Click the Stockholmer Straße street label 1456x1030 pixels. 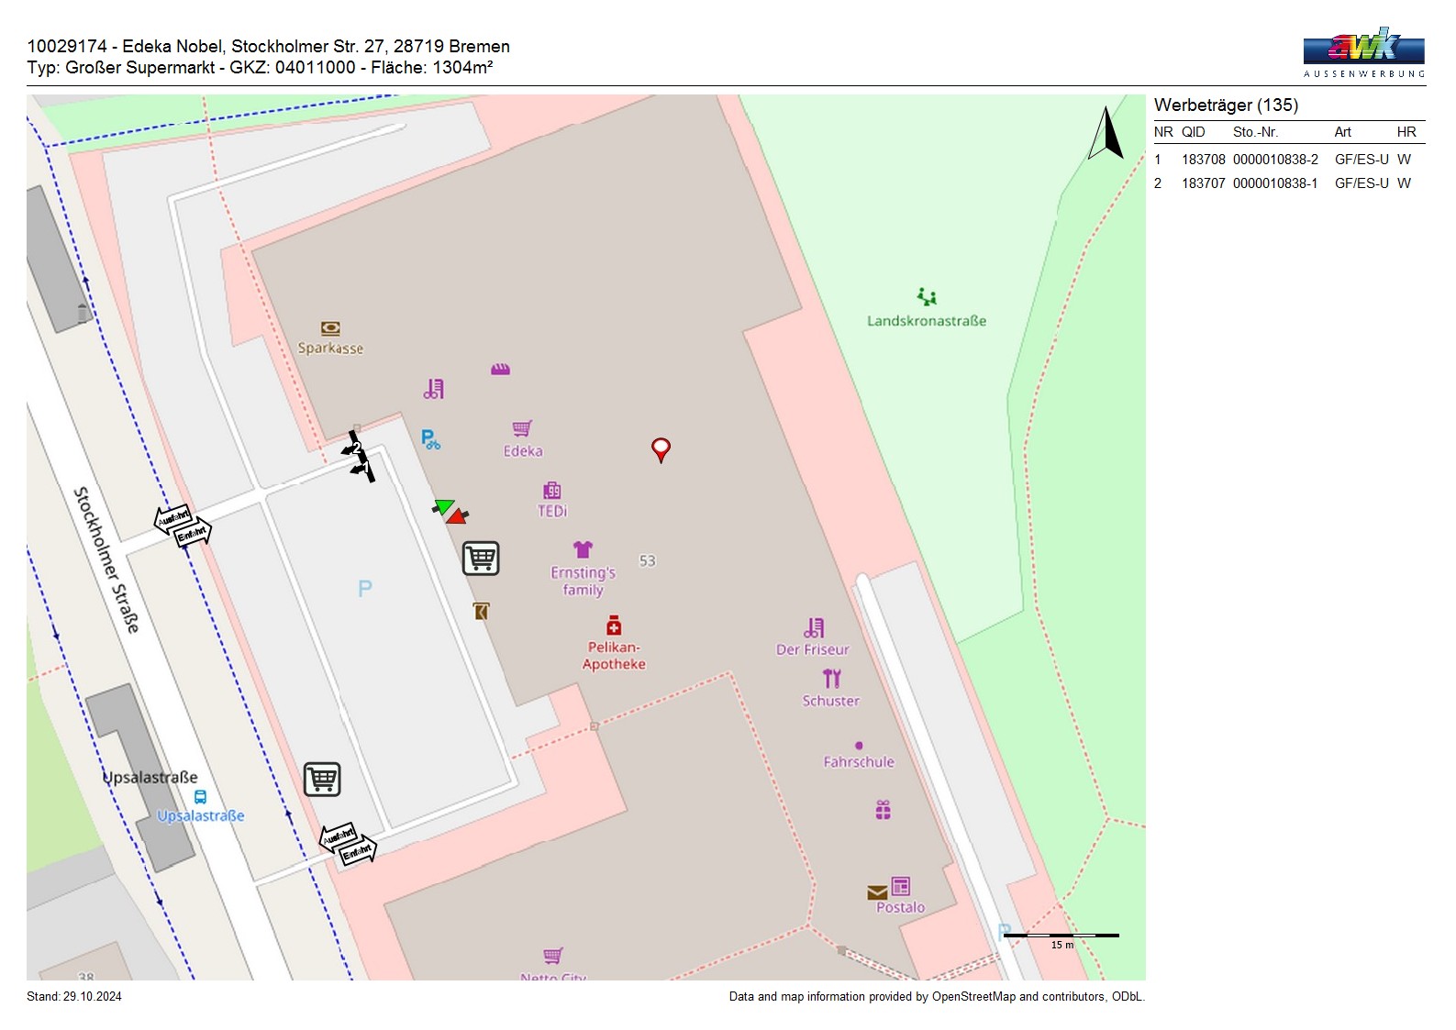106,559
